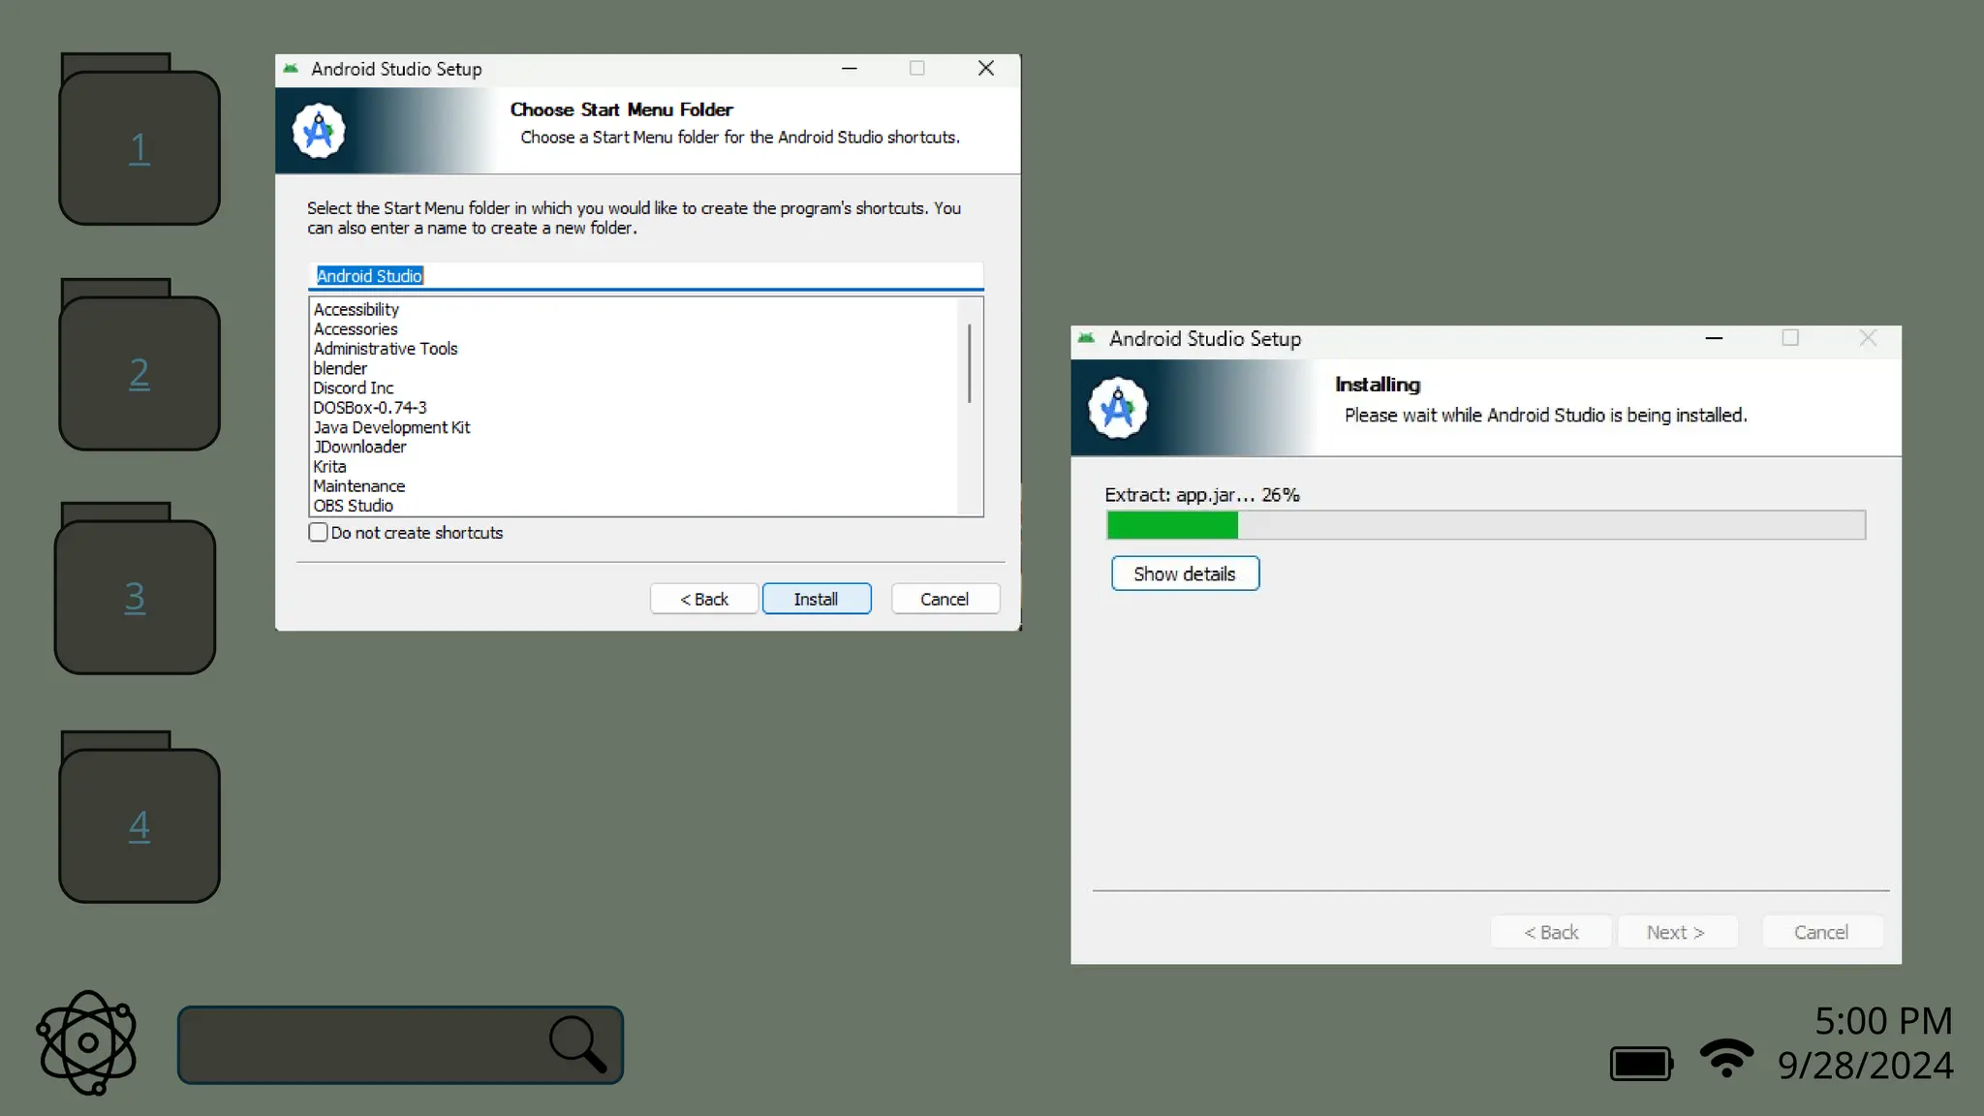
Task: Open desktop folder labeled 2
Action: [x=139, y=371]
